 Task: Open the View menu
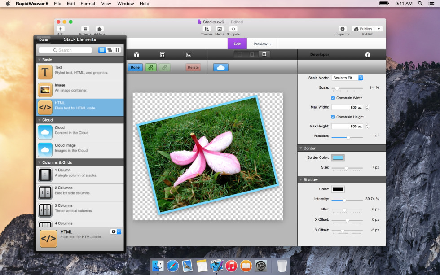106,4
